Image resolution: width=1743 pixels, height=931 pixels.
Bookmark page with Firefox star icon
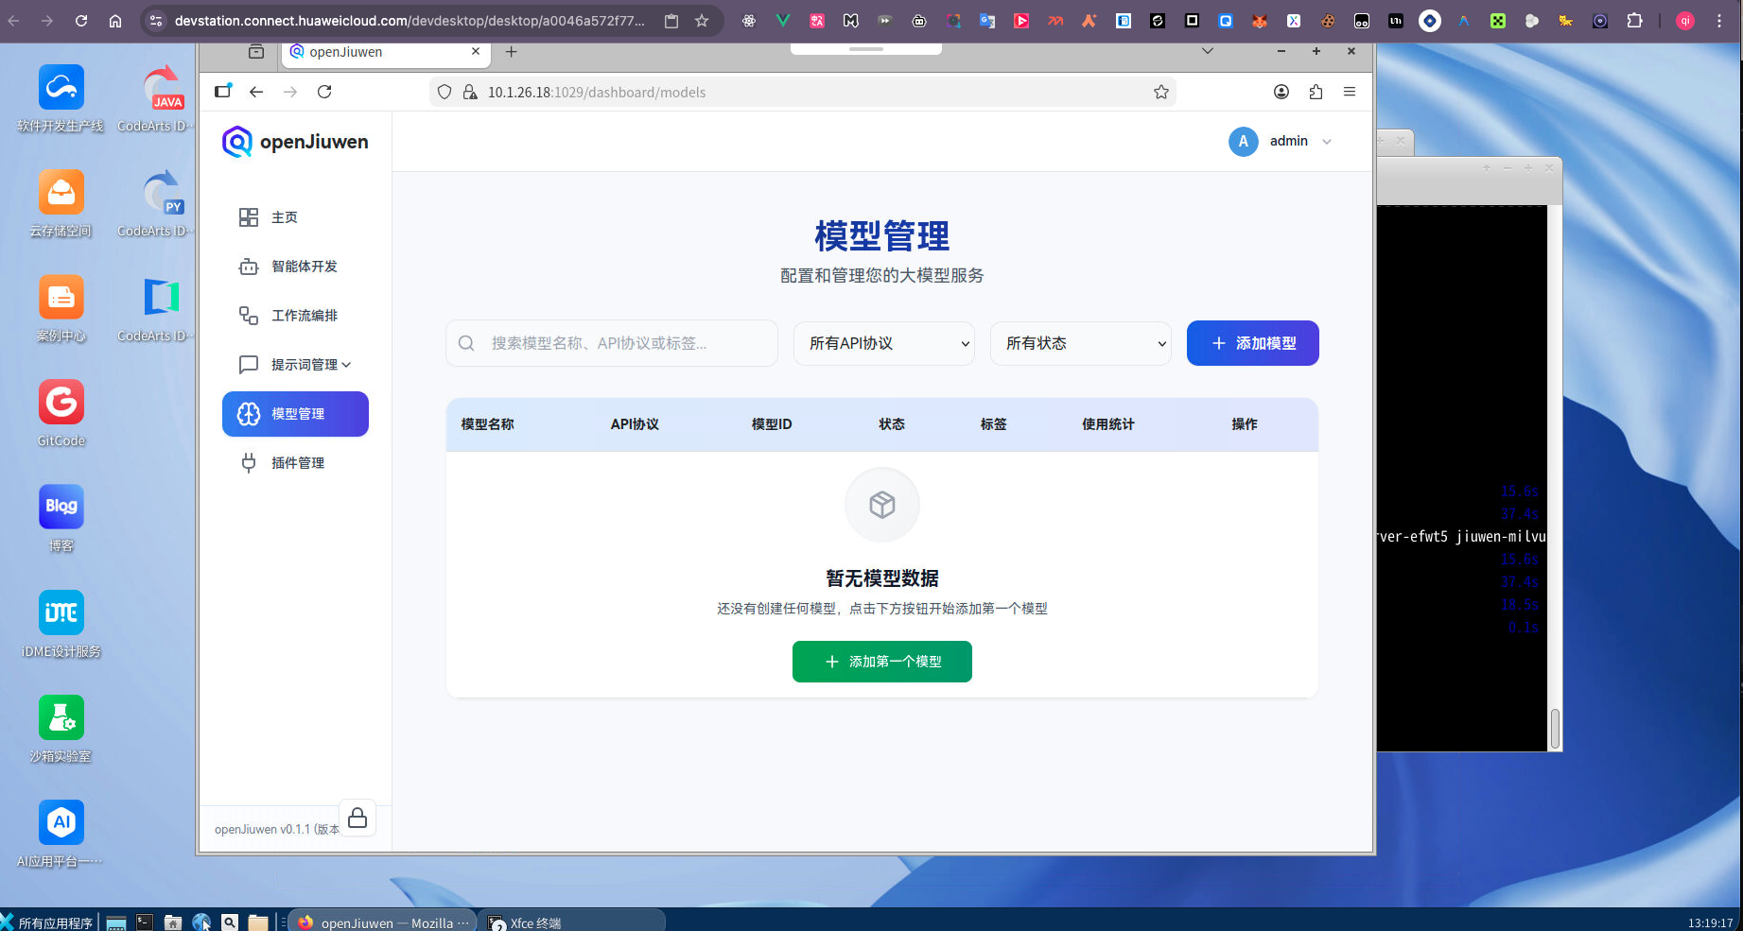pyautogui.click(x=1161, y=92)
